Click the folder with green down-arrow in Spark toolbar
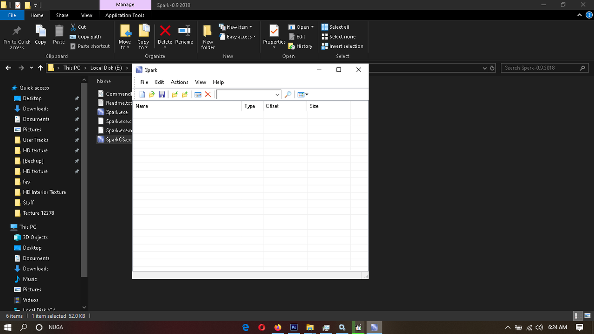 175,95
